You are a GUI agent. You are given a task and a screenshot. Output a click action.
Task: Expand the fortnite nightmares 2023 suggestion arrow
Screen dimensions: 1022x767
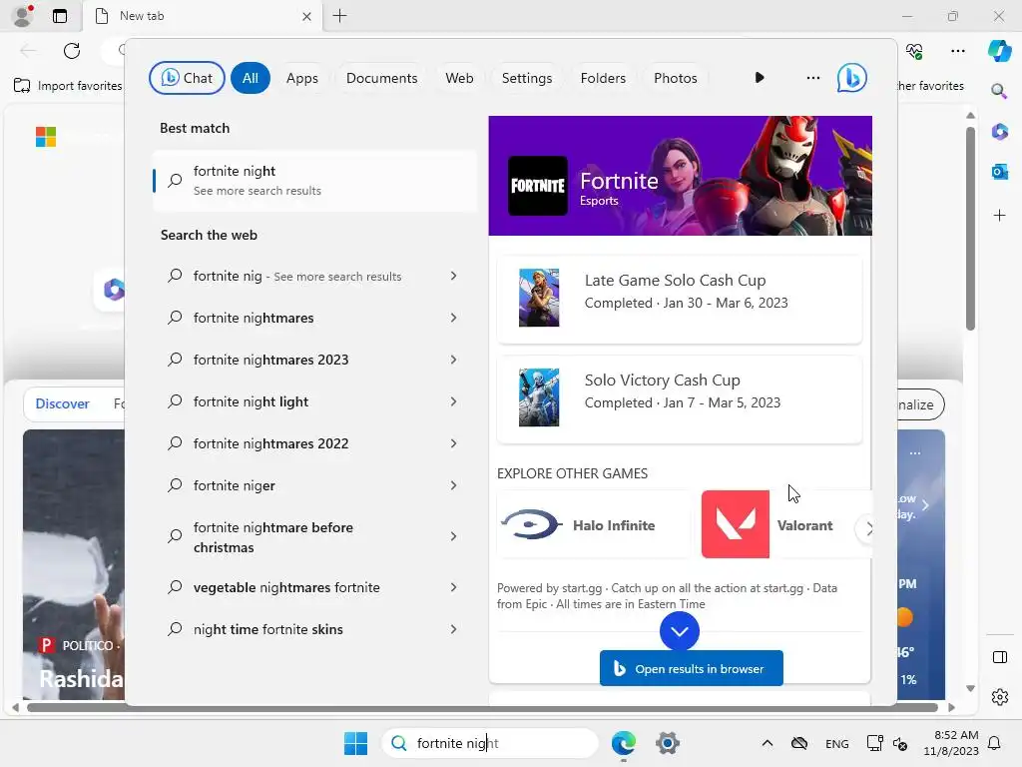tap(454, 360)
